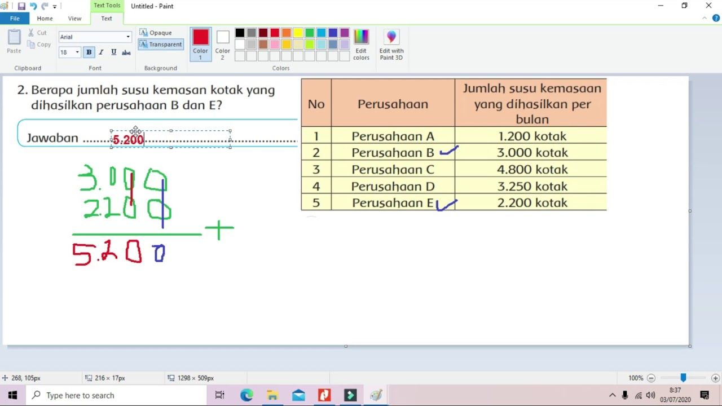
Task: Click the Undo arrow icon
Action: click(x=33, y=6)
